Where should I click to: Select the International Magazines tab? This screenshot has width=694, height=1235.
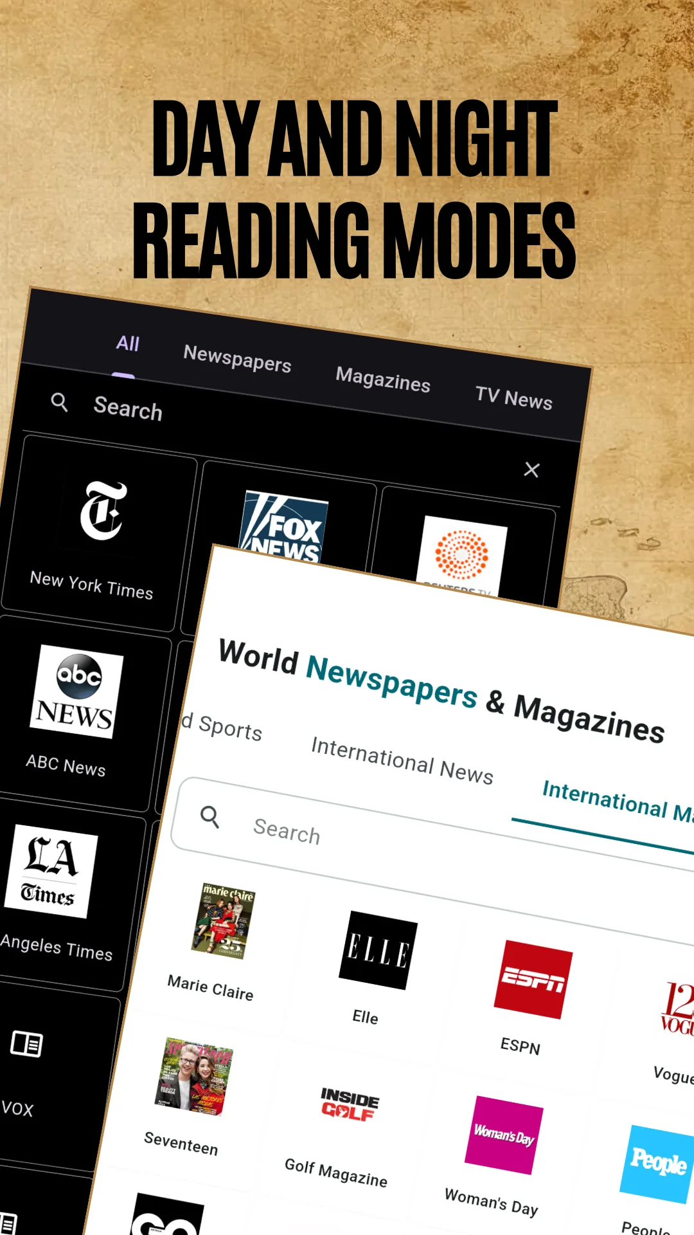[618, 801]
